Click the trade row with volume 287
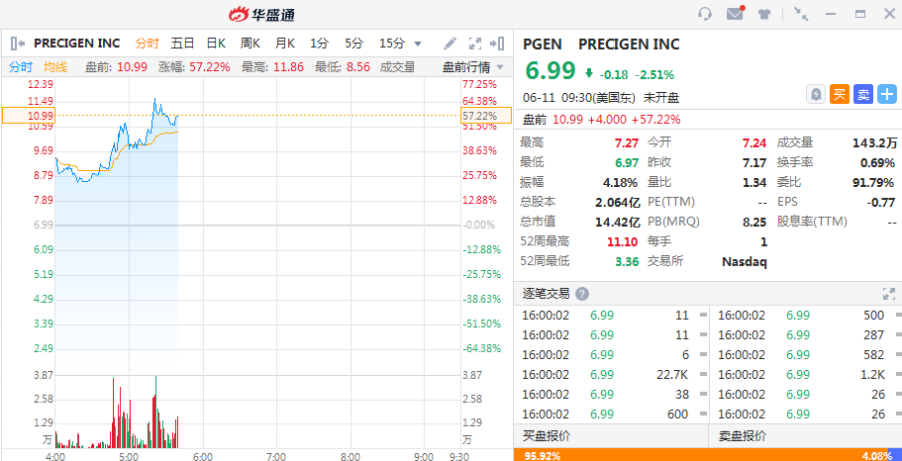Image resolution: width=902 pixels, height=461 pixels. (804, 335)
